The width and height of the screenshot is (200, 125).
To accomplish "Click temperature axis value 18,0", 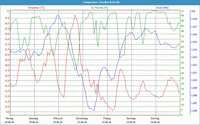I will (7, 65).
